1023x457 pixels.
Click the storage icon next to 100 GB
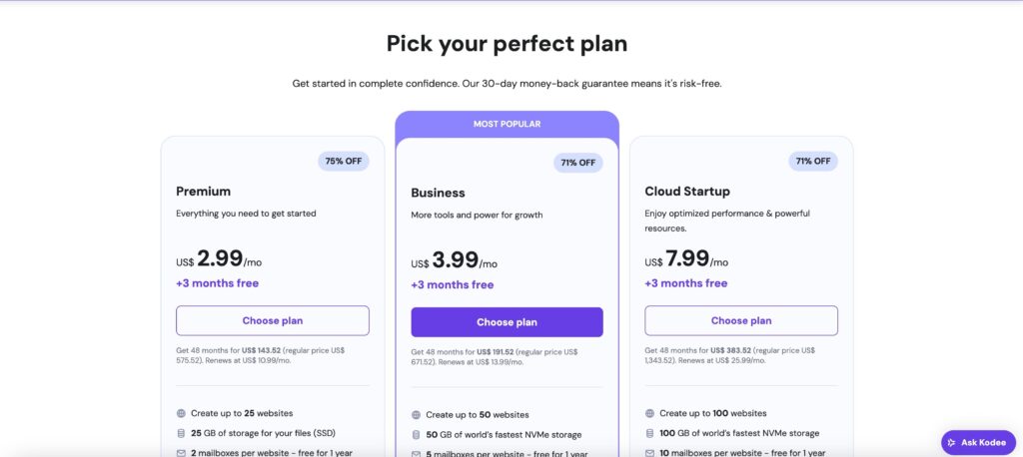pyautogui.click(x=649, y=433)
